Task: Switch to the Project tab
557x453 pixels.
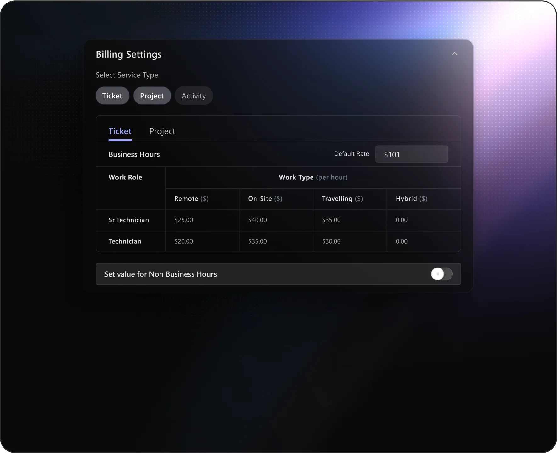Action: pos(162,131)
